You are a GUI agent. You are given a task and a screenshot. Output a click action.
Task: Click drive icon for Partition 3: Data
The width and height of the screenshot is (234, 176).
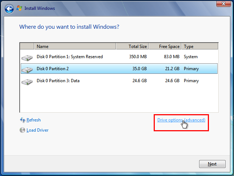(27, 82)
